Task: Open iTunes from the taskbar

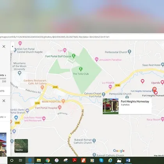Action: tap(57, 160)
